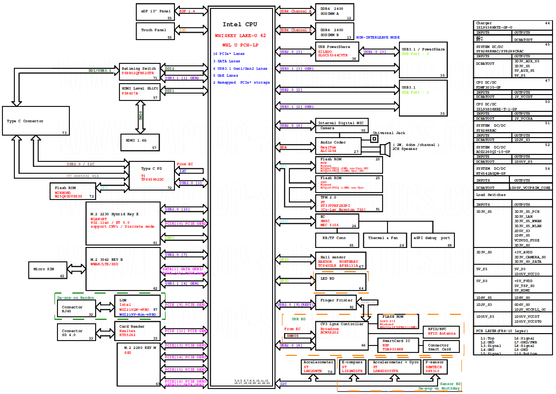Select the Micro SIM block
This screenshot has width=556, height=394.
pyautogui.click(x=48, y=270)
